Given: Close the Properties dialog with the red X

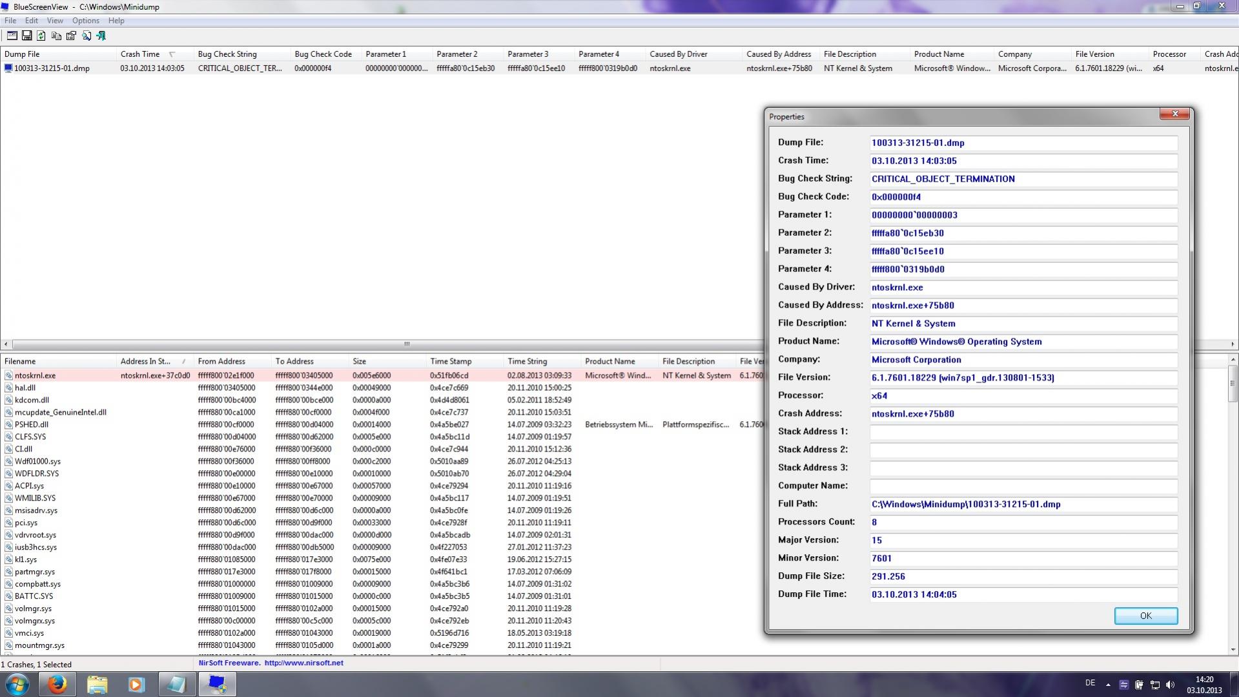Looking at the screenshot, I should point(1174,114).
